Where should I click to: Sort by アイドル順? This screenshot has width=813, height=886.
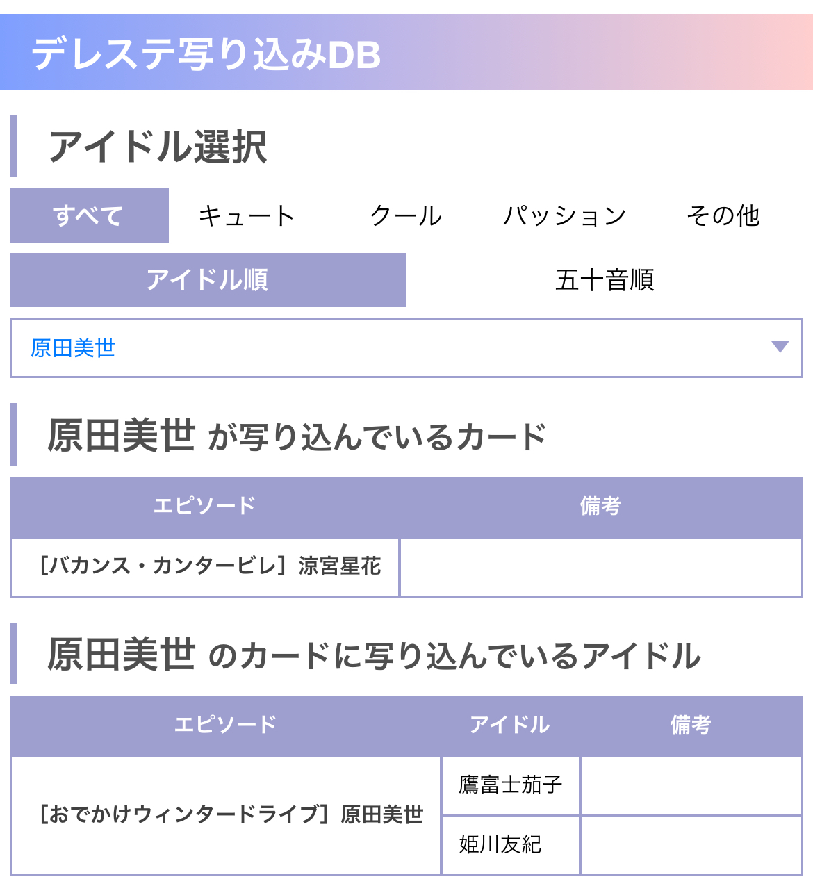pos(208,280)
